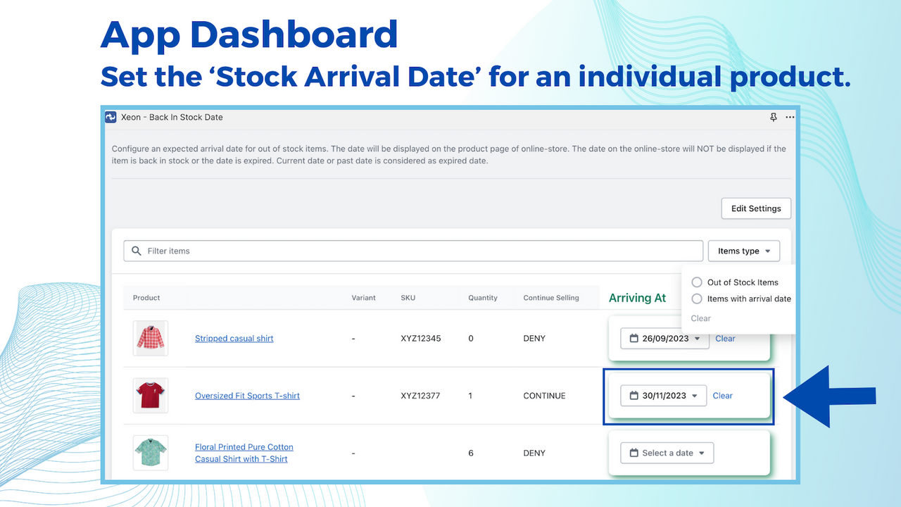The height and width of the screenshot is (507, 901).
Task: Open Oversized Fit Sports T-shirt link
Action: tap(247, 396)
